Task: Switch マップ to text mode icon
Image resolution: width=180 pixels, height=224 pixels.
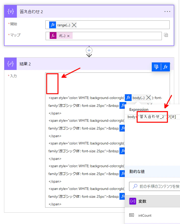Action: (x=166, y=35)
